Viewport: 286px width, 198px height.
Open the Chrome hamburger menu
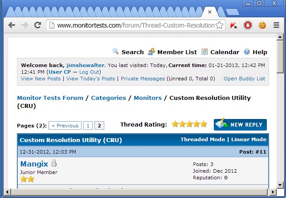(x=276, y=25)
